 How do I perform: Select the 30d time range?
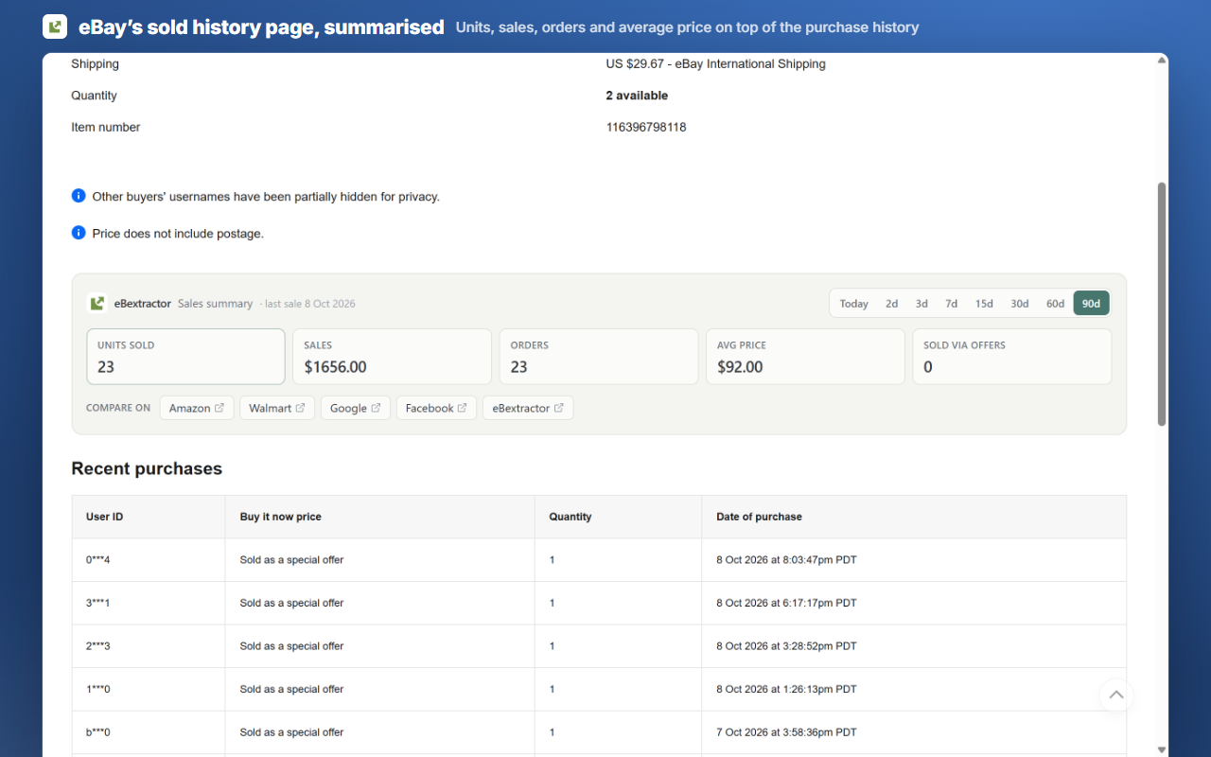[1019, 304]
